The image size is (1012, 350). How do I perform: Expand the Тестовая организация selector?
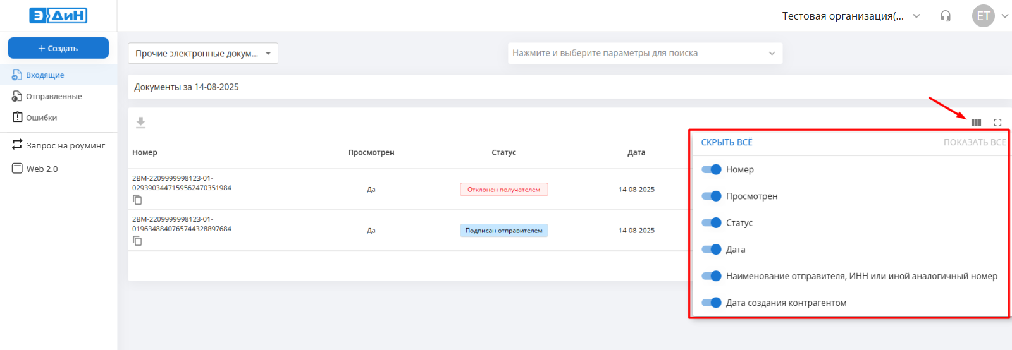point(851,16)
